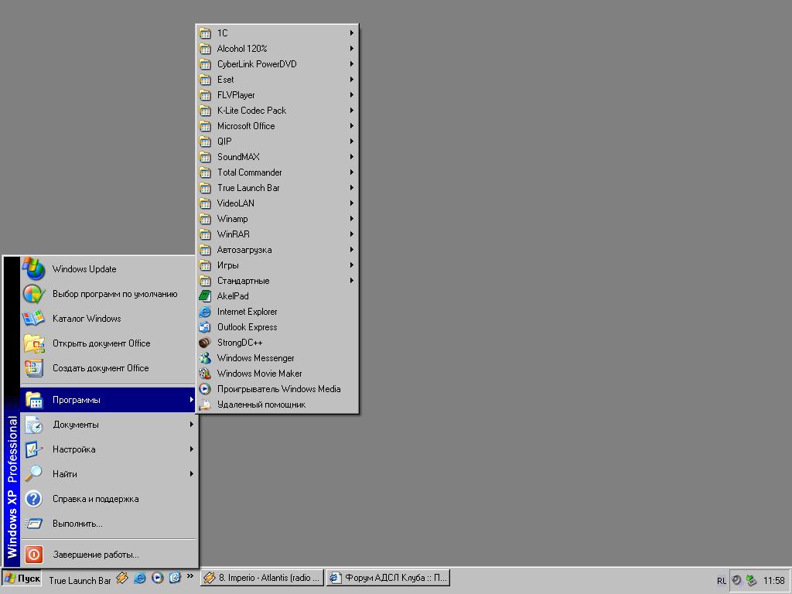792x594 pixels.
Task: Click the Открыть документ Office folder icon
Action: tap(33, 343)
